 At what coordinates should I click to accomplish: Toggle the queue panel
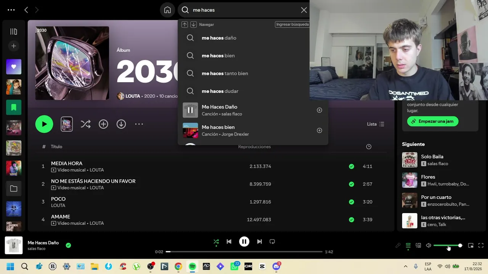[x=408, y=245]
